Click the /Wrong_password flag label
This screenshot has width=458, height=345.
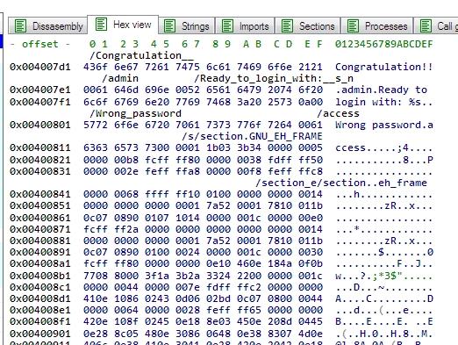[x=135, y=113]
